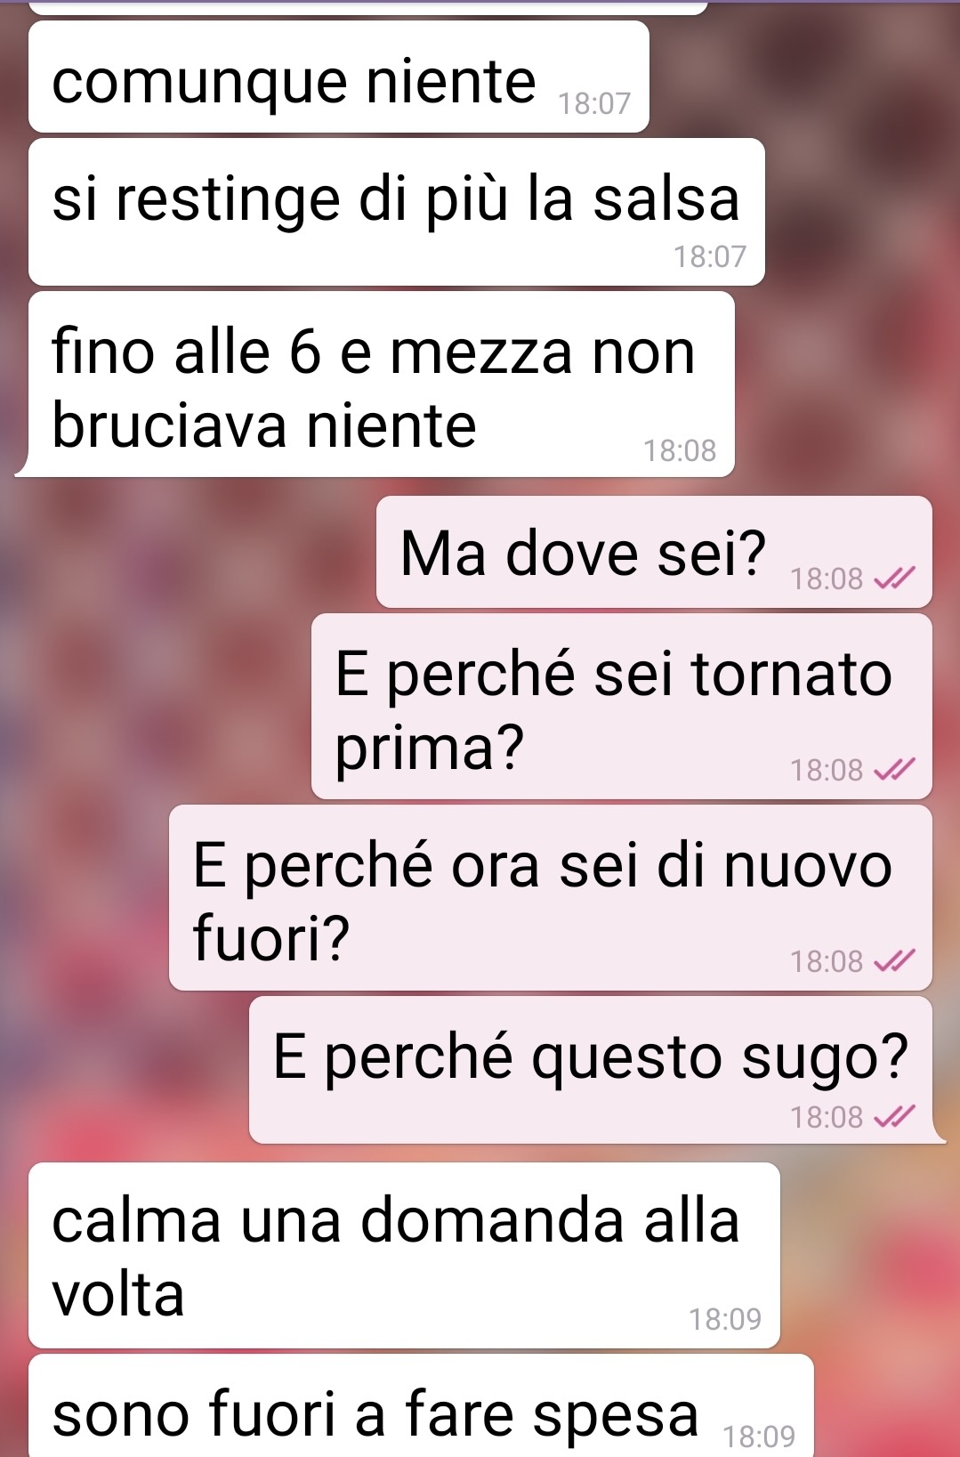Click read checkmarks on 'di nuovo fuori?' message
Screen dimensions: 960x1457
[894, 961]
